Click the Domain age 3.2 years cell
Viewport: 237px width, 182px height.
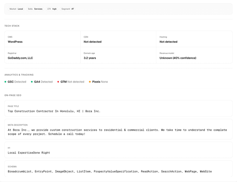click(x=118, y=56)
